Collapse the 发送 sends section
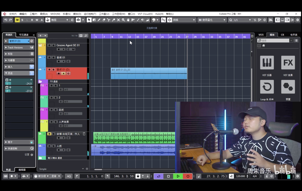The height and width of the screenshot is (191, 302). (x=19, y=73)
